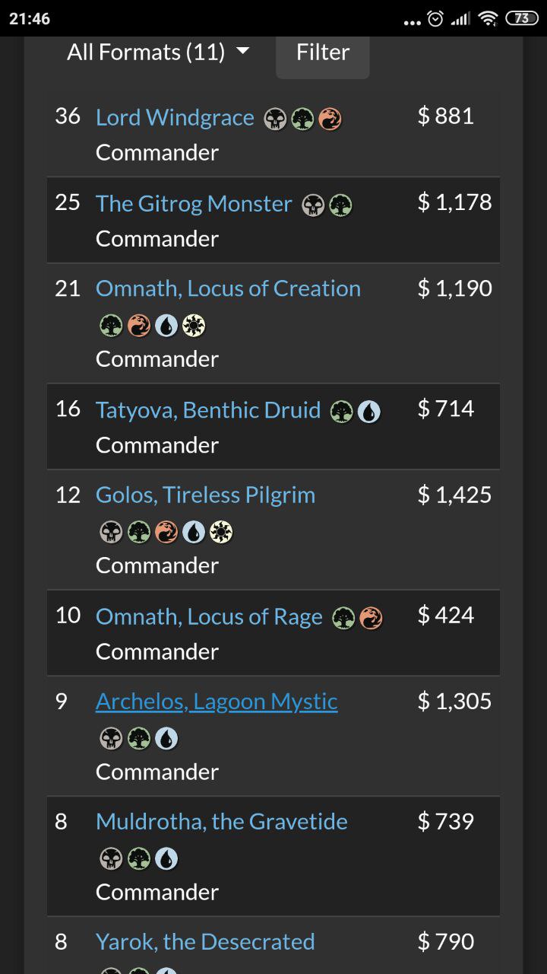Viewport: 547px width, 974px height.
Task: Click red mana icon beside Omnath, Locus of Rage
Action: click(371, 619)
